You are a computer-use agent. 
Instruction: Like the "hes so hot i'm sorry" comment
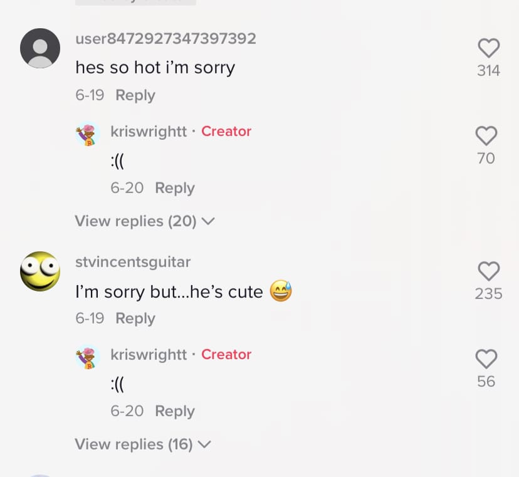[x=488, y=48]
